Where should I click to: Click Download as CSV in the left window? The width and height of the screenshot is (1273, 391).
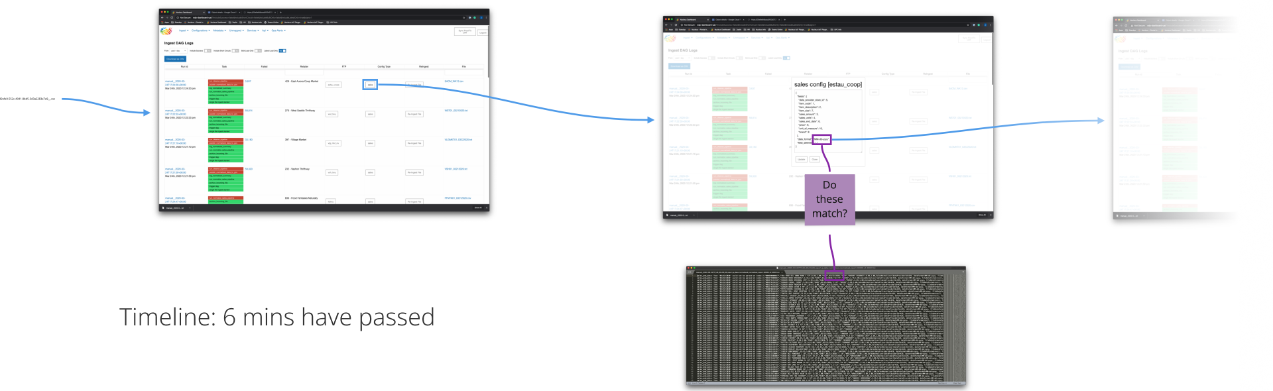[x=175, y=59]
